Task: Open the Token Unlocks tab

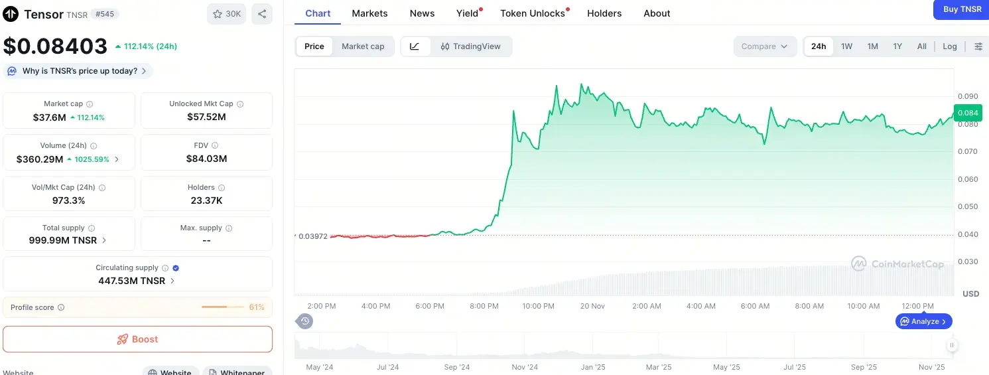Action: pos(533,13)
